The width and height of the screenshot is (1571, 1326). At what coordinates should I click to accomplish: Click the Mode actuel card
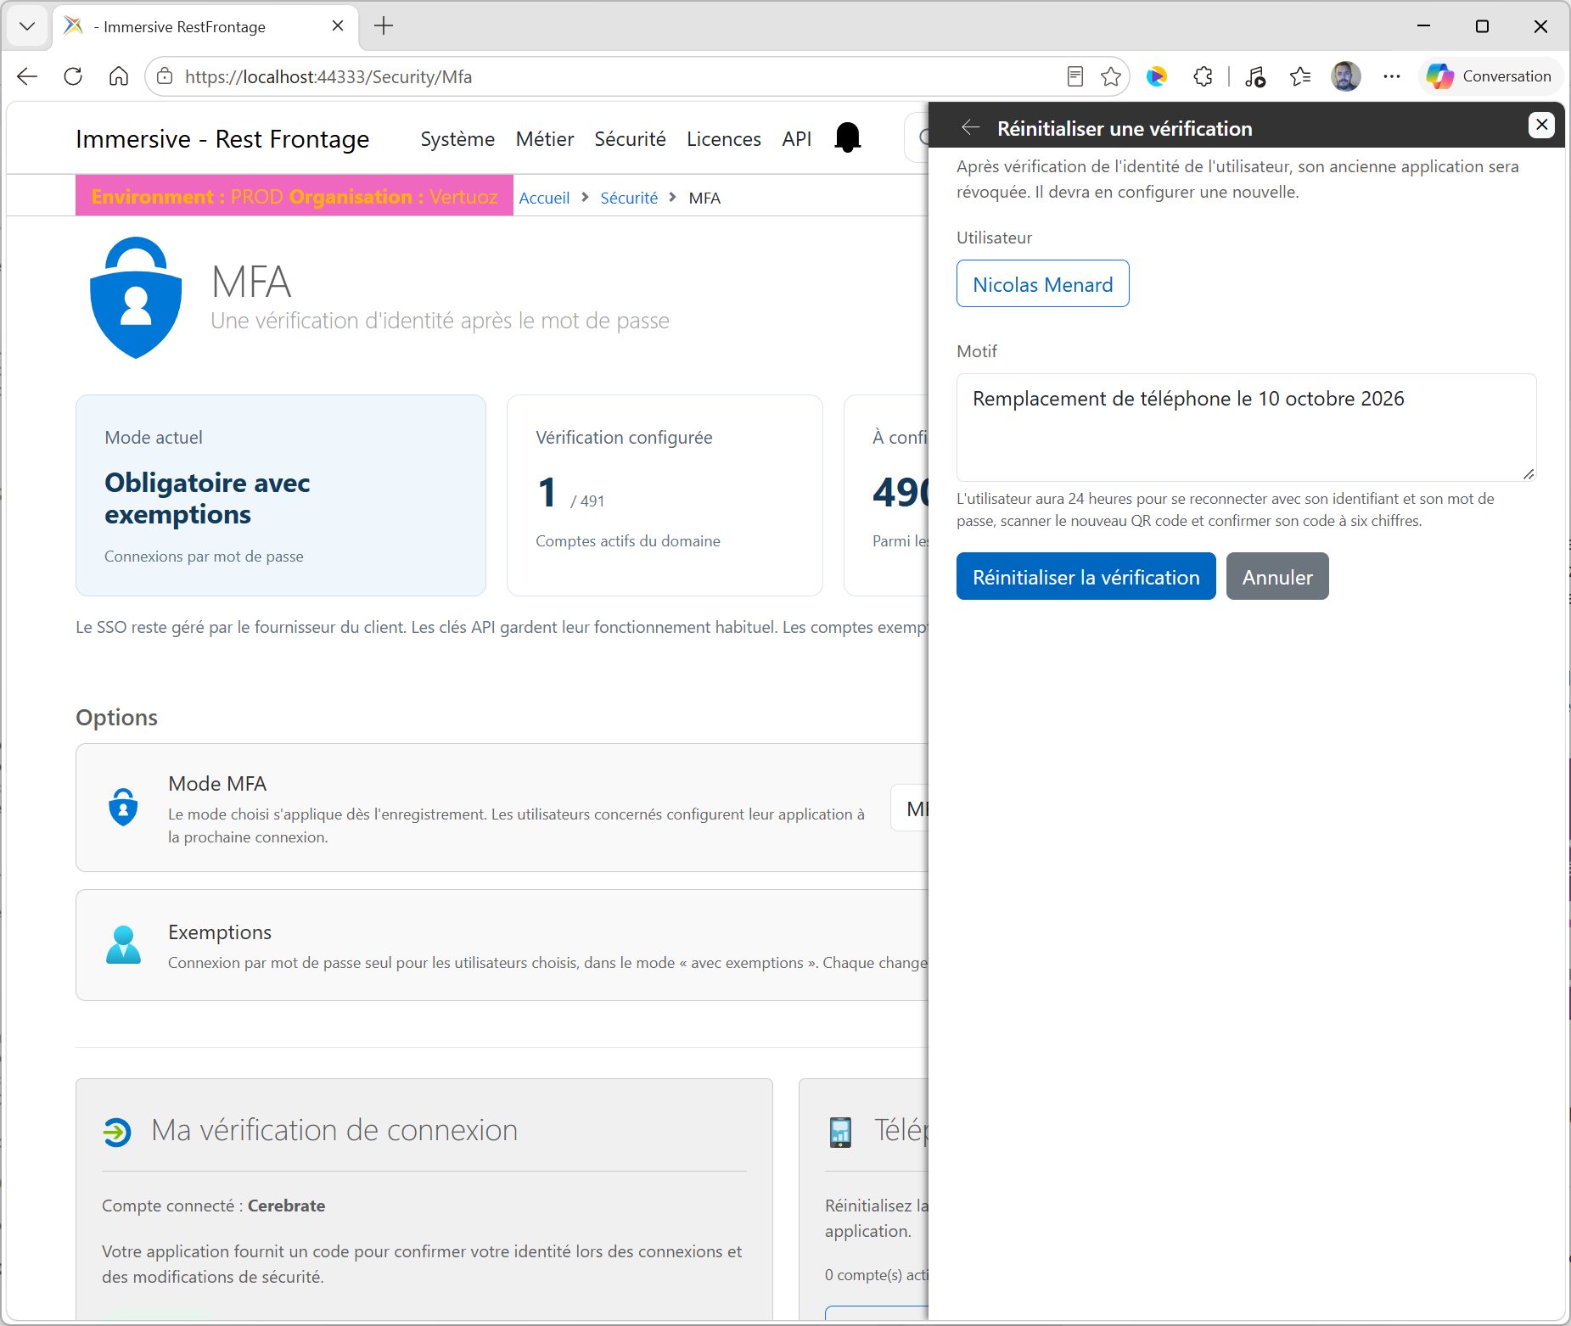click(281, 495)
